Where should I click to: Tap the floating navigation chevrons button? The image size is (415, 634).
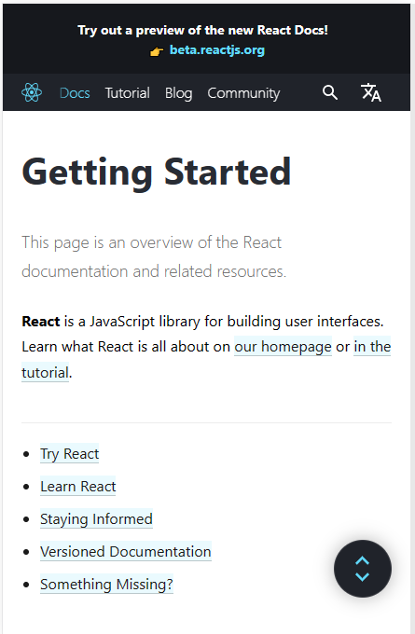(x=363, y=569)
